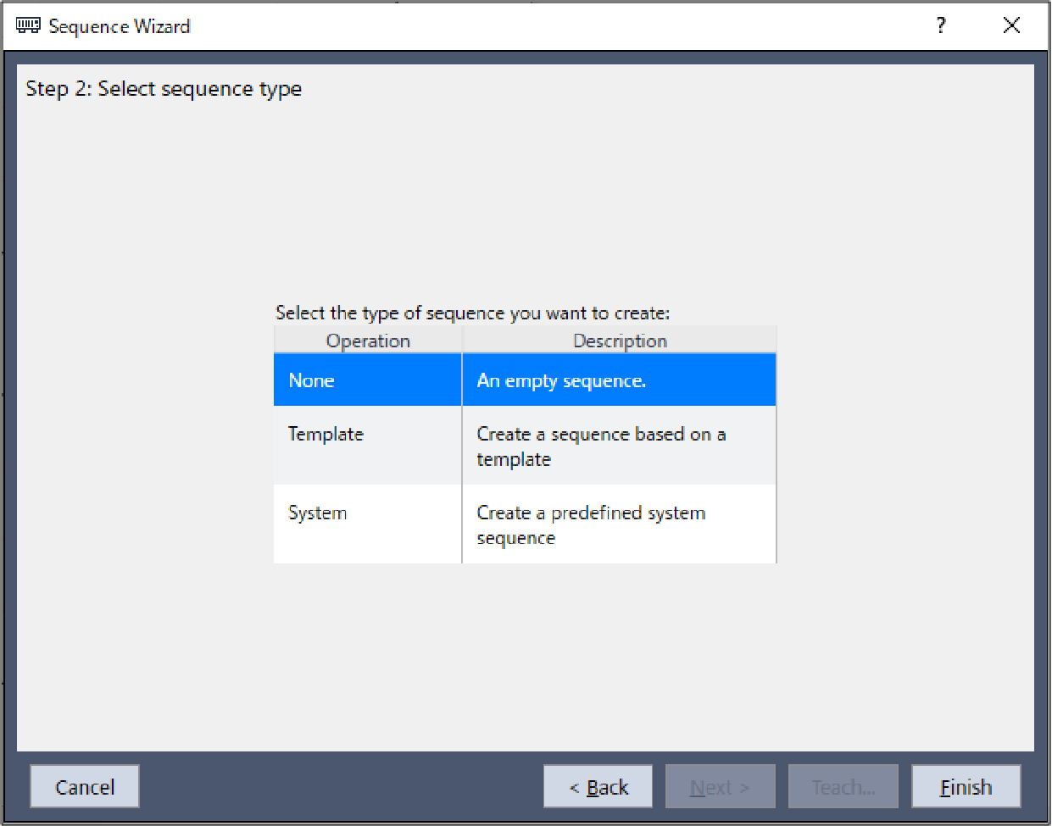Screen dimensions: 1052x826
Task: Click the Description column header
Action: point(620,341)
